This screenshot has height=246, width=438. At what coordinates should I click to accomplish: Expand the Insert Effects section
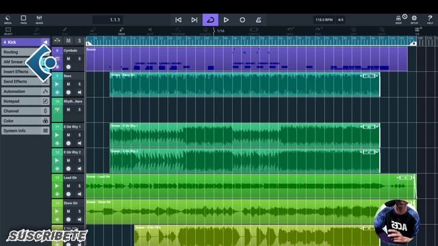(25, 72)
